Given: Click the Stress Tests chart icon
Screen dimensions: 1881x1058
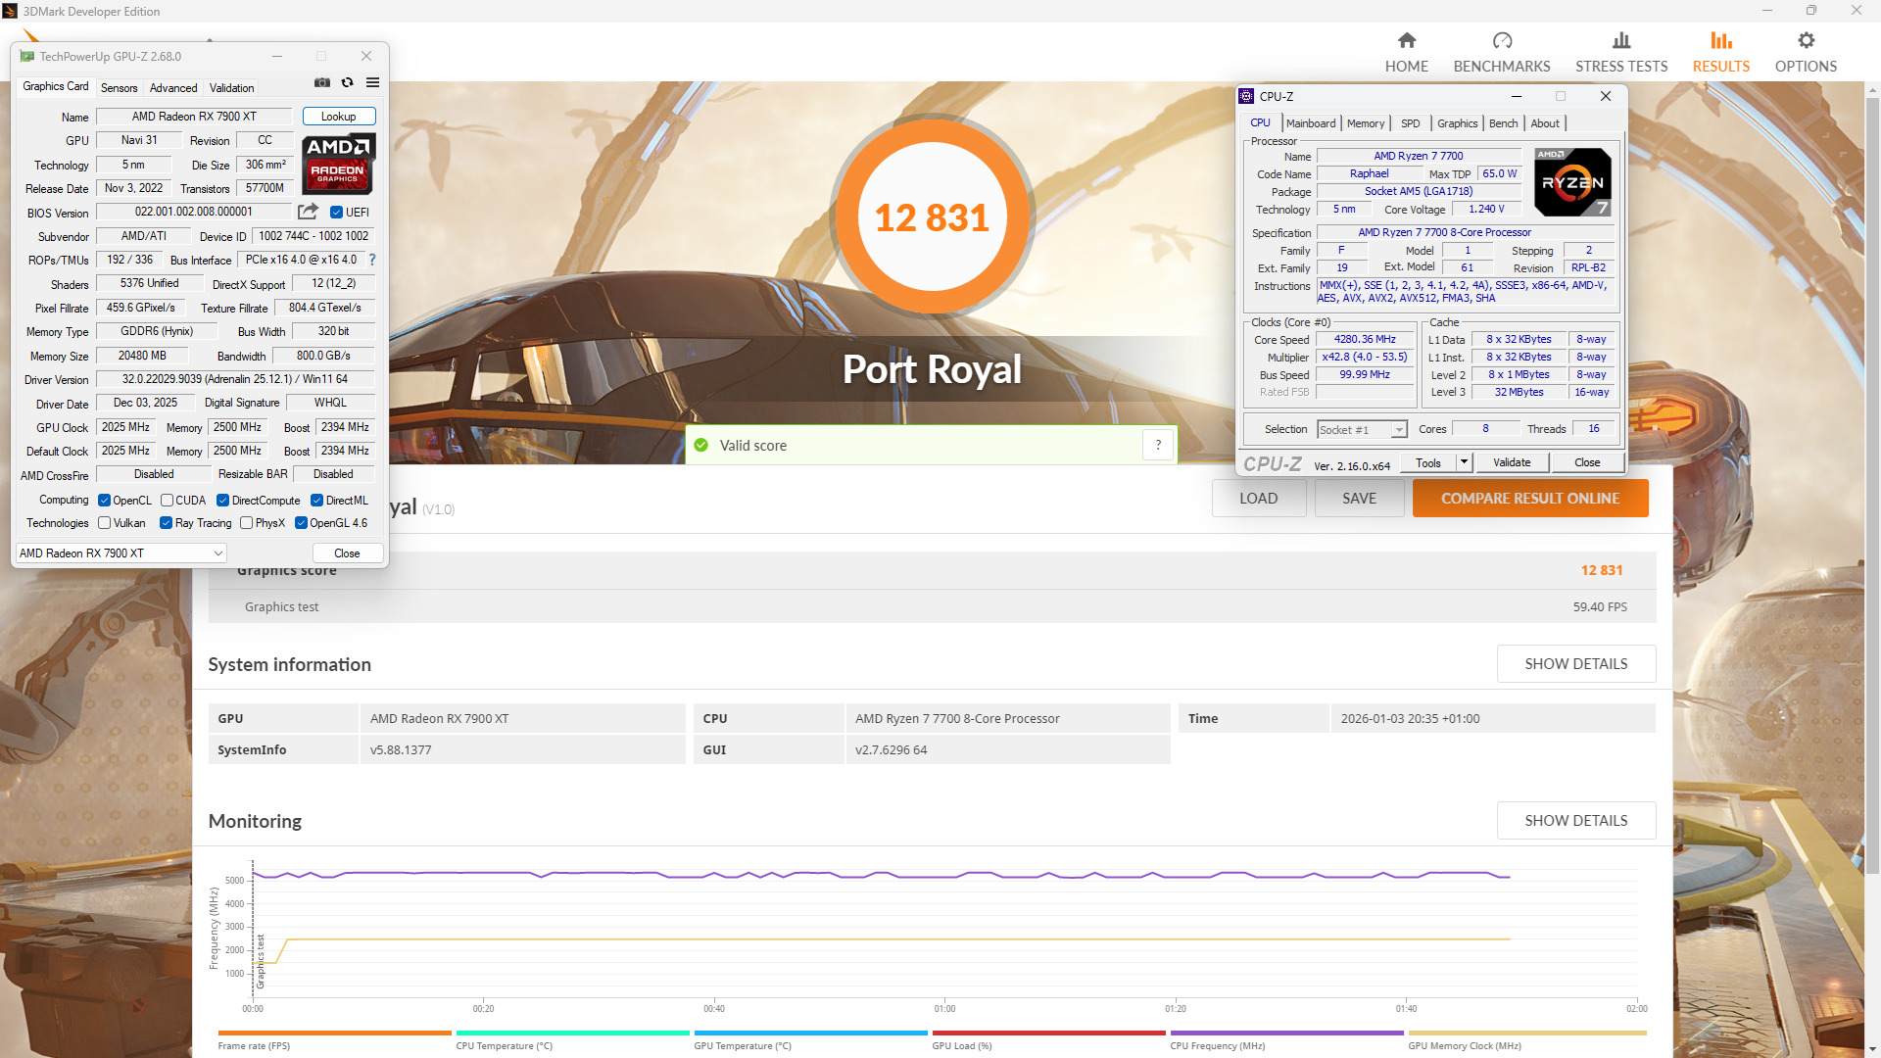Looking at the screenshot, I should (x=1620, y=41).
